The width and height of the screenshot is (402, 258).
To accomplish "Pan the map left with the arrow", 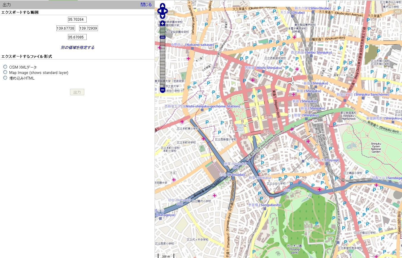I will pos(159,11).
